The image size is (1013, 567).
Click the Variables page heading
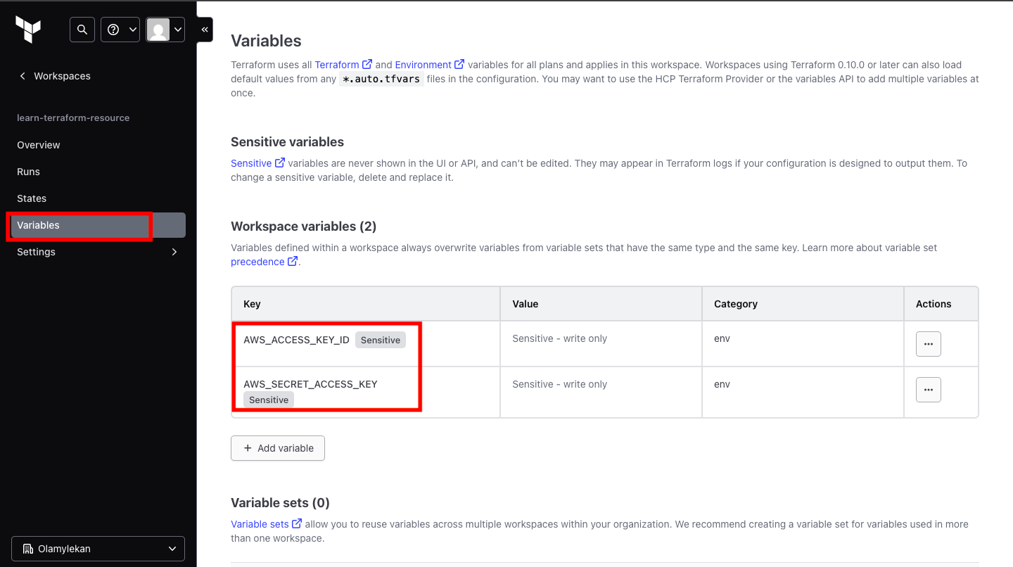(266, 41)
